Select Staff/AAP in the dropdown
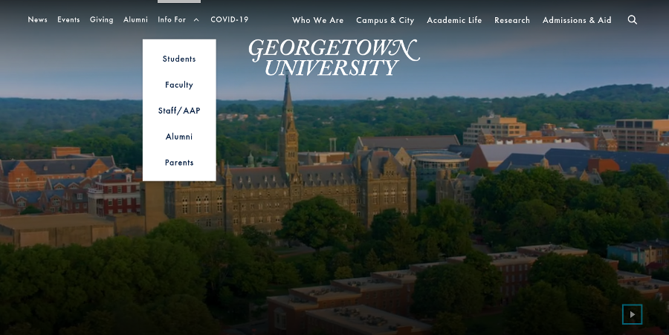 click(179, 111)
